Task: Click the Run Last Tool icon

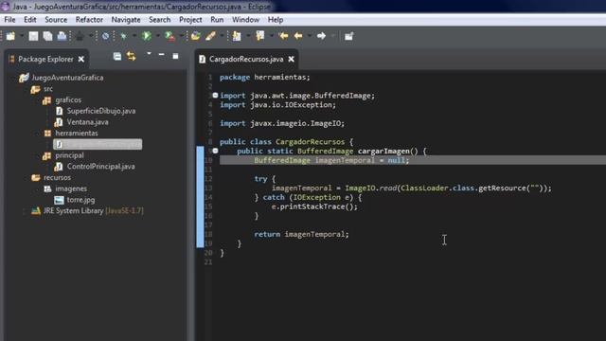Action: point(169,36)
